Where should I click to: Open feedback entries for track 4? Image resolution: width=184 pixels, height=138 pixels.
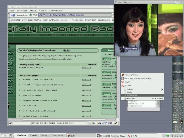tap(86, 95)
